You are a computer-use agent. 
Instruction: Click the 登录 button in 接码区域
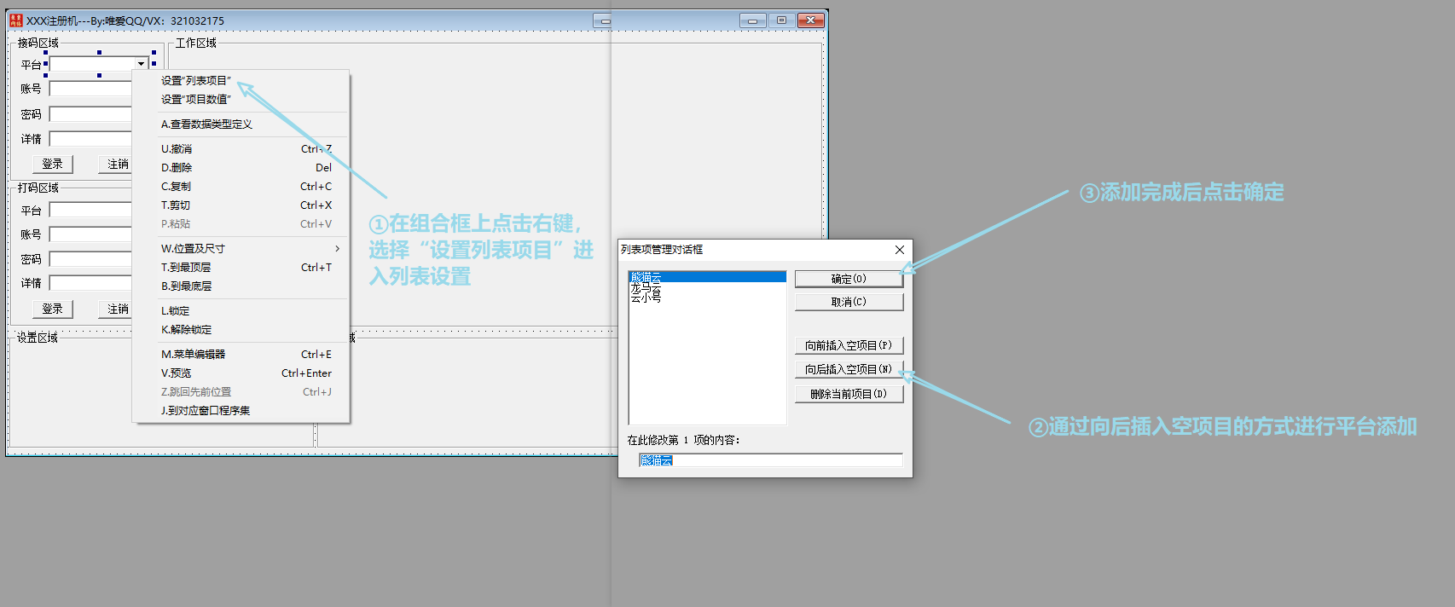click(x=53, y=164)
